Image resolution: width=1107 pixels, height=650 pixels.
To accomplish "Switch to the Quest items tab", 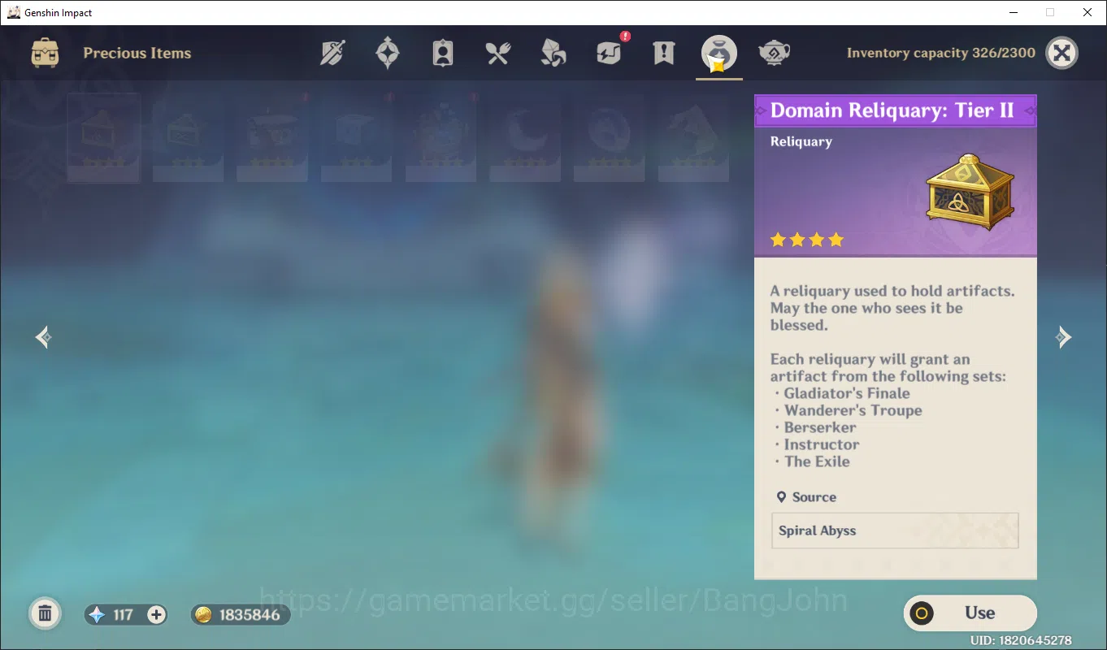I will coord(664,54).
